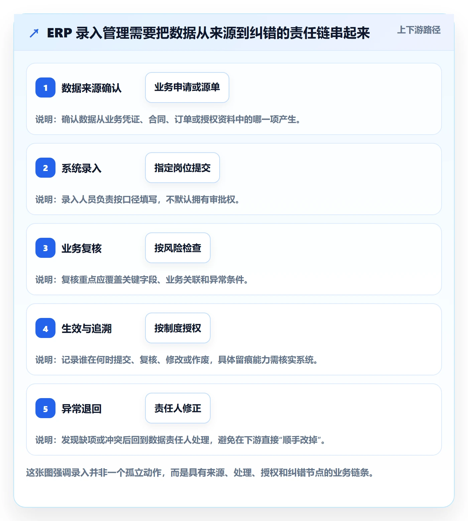Click the description starting 发现缺项或冲突后
The height and width of the screenshot is (521, 468).
(x=181, y=440)
